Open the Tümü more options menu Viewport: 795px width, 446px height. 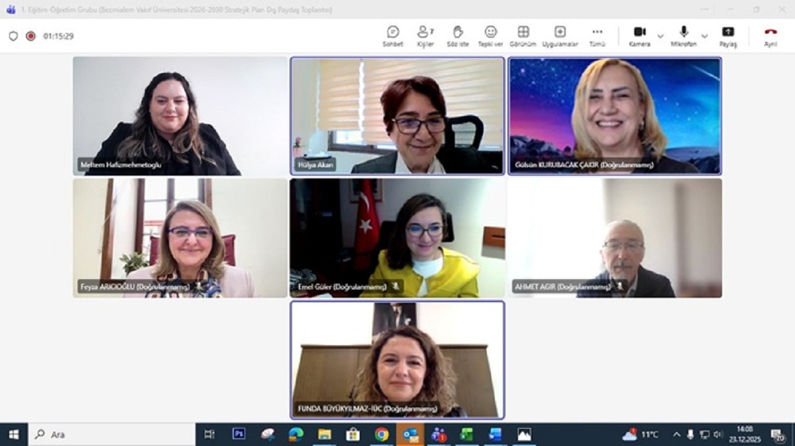[x=597, y=35]
